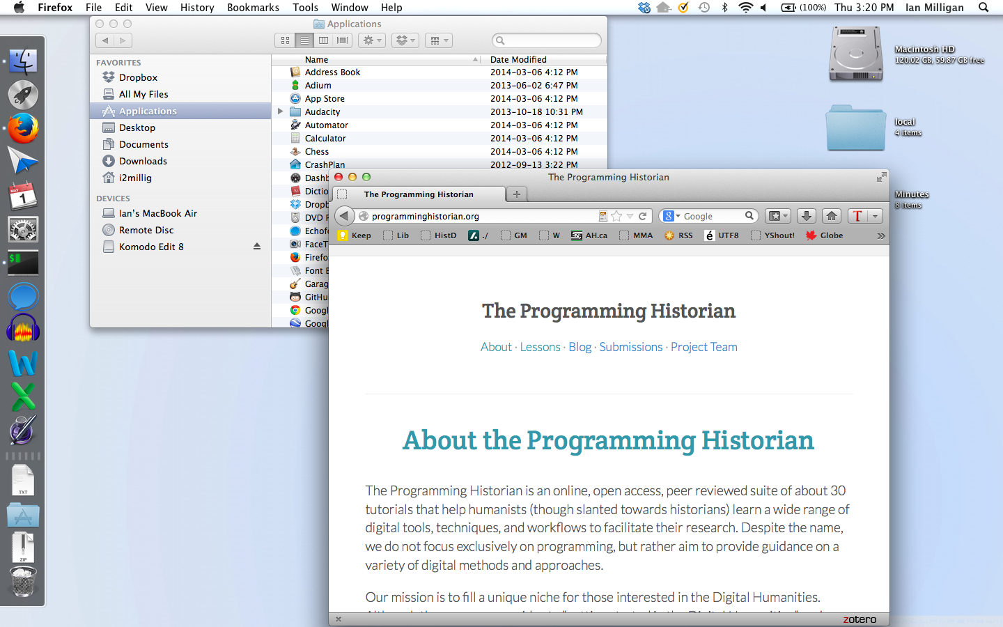This screenshot has width=1003, height=627.
Task: Select The Programming Historian tab
Action: click(421, 194)
